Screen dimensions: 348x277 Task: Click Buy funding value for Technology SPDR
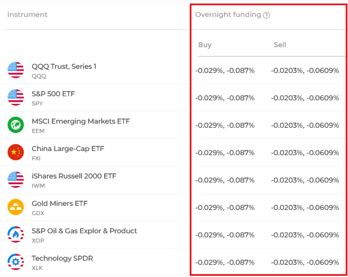tap(225, 262)
